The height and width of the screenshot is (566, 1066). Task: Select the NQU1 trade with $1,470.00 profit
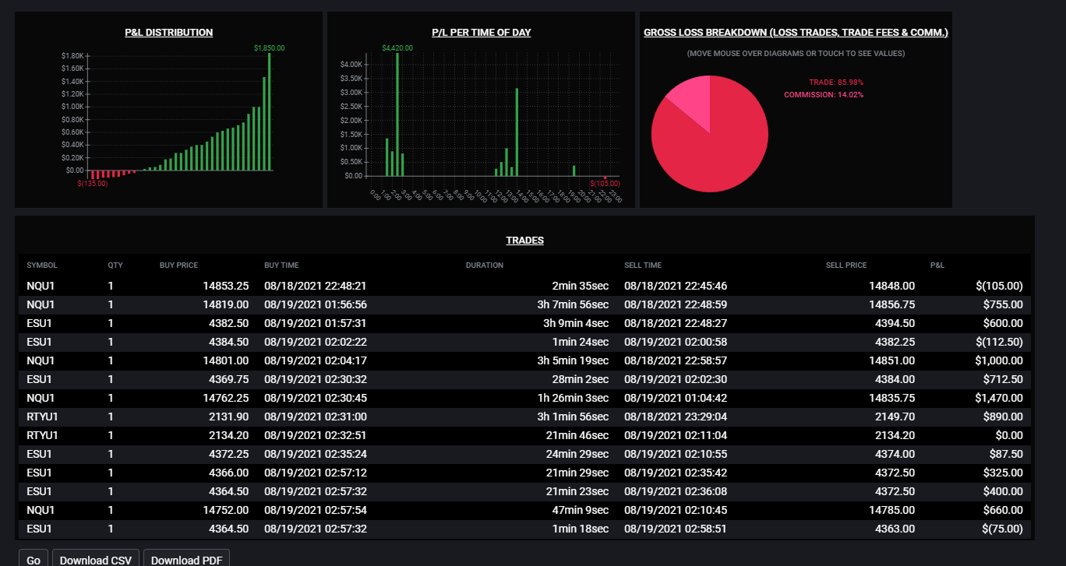coord(525,398)
